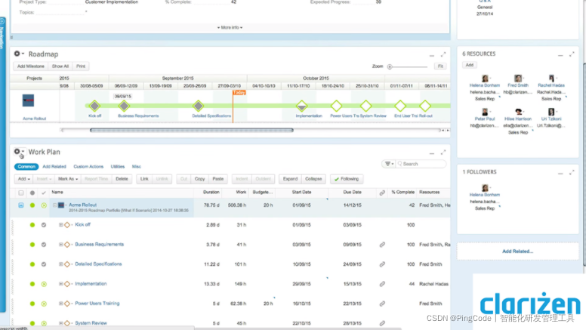Click the Roadmap horizontal scrollbar thumb
586x330 pixels.
point(192,131)
